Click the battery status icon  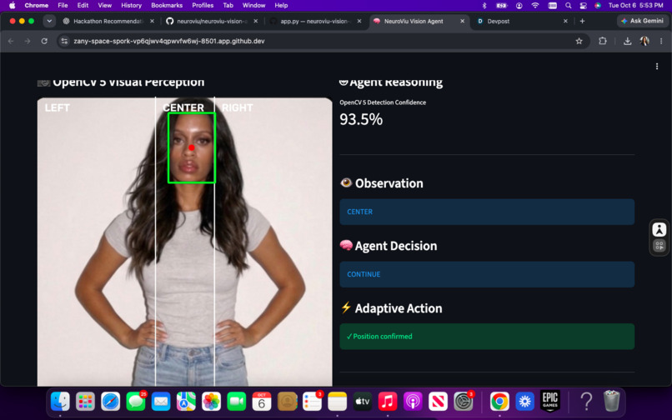coord(501,5)
